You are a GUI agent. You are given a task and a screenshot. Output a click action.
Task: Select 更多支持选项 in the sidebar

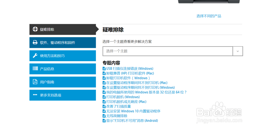click(63, 95)
